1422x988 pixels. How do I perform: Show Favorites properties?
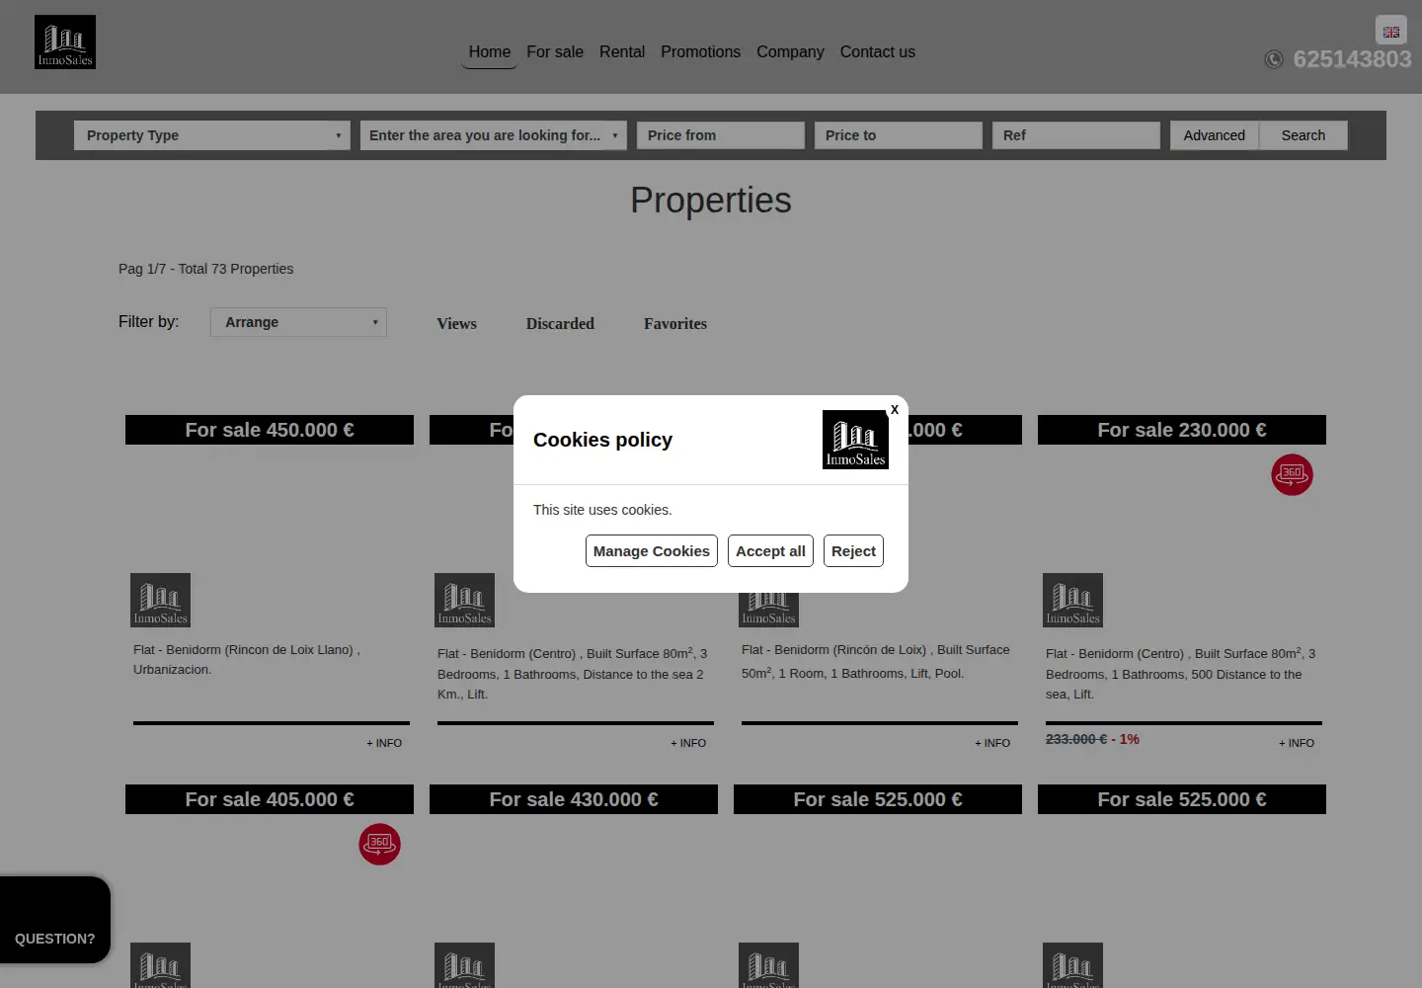click(675, 324)
